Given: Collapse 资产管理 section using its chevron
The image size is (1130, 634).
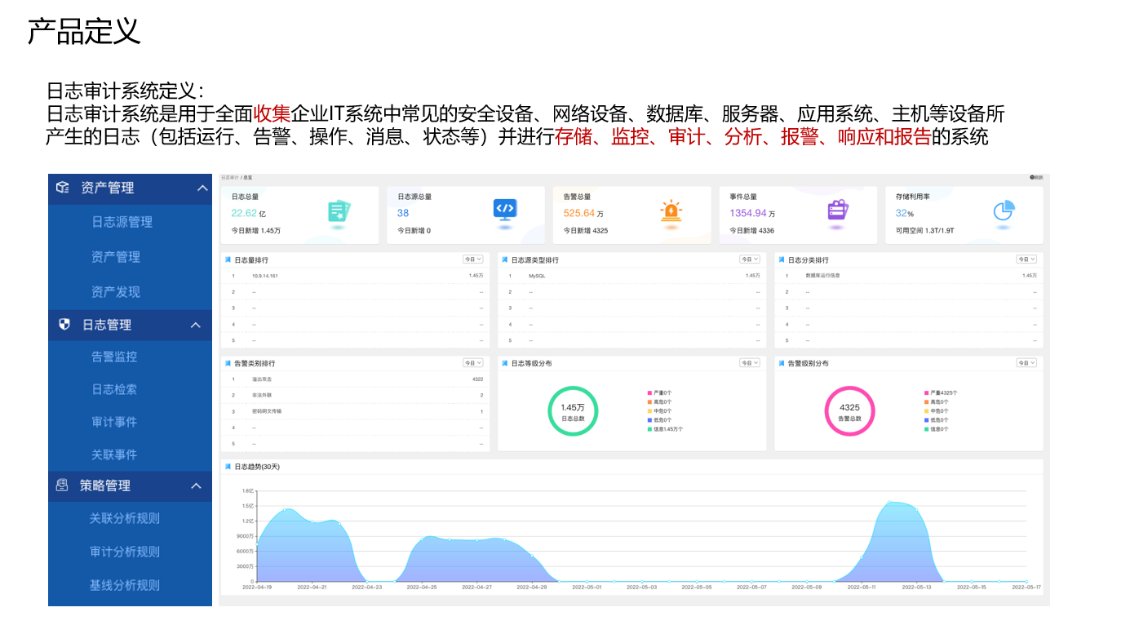Looking at the screenshot, I should 202,188.
